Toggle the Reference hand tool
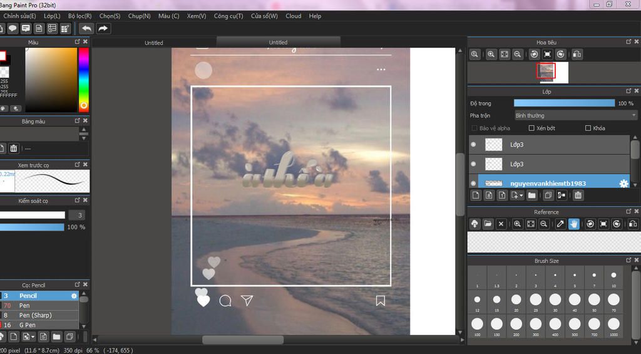 574,224
